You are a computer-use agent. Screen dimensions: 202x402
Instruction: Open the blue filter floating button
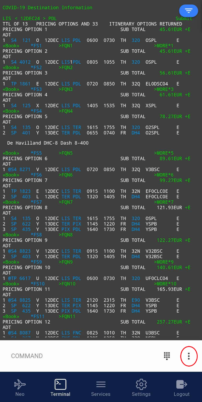point(188,11)
